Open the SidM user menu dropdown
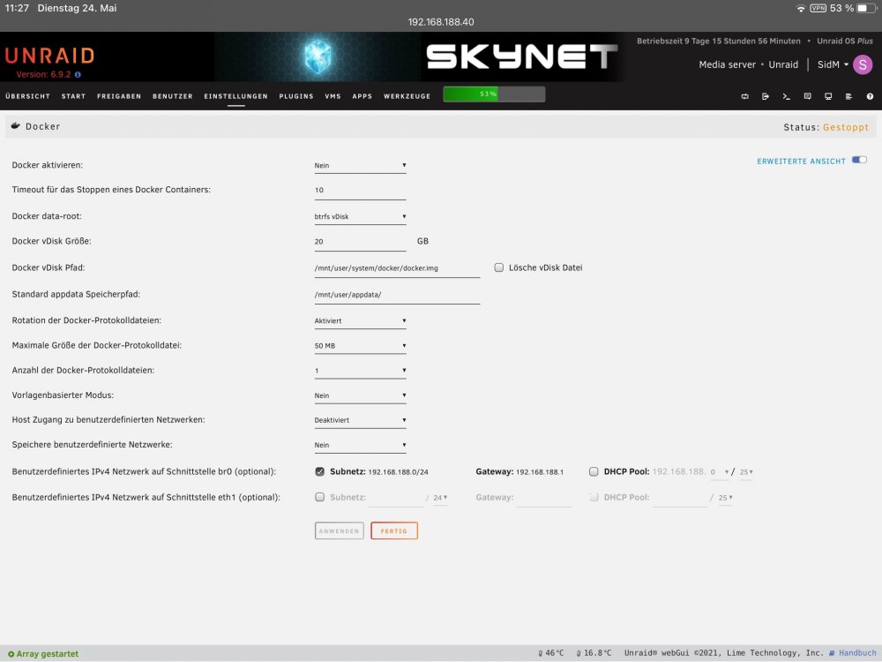 pyautogui.click(x=833, y=64)
